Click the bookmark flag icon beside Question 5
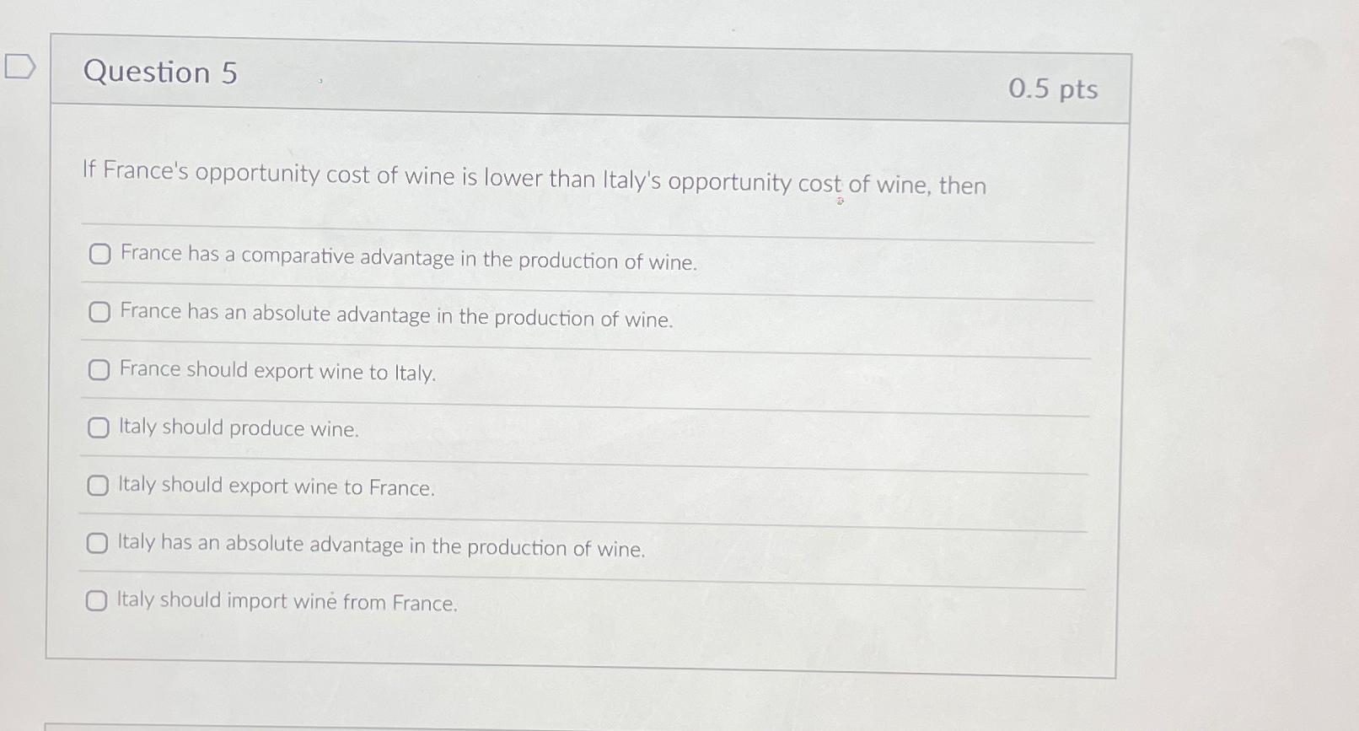Image resolution: width=1359 pixels, height=731 pixels. click(x=19, y=67)
